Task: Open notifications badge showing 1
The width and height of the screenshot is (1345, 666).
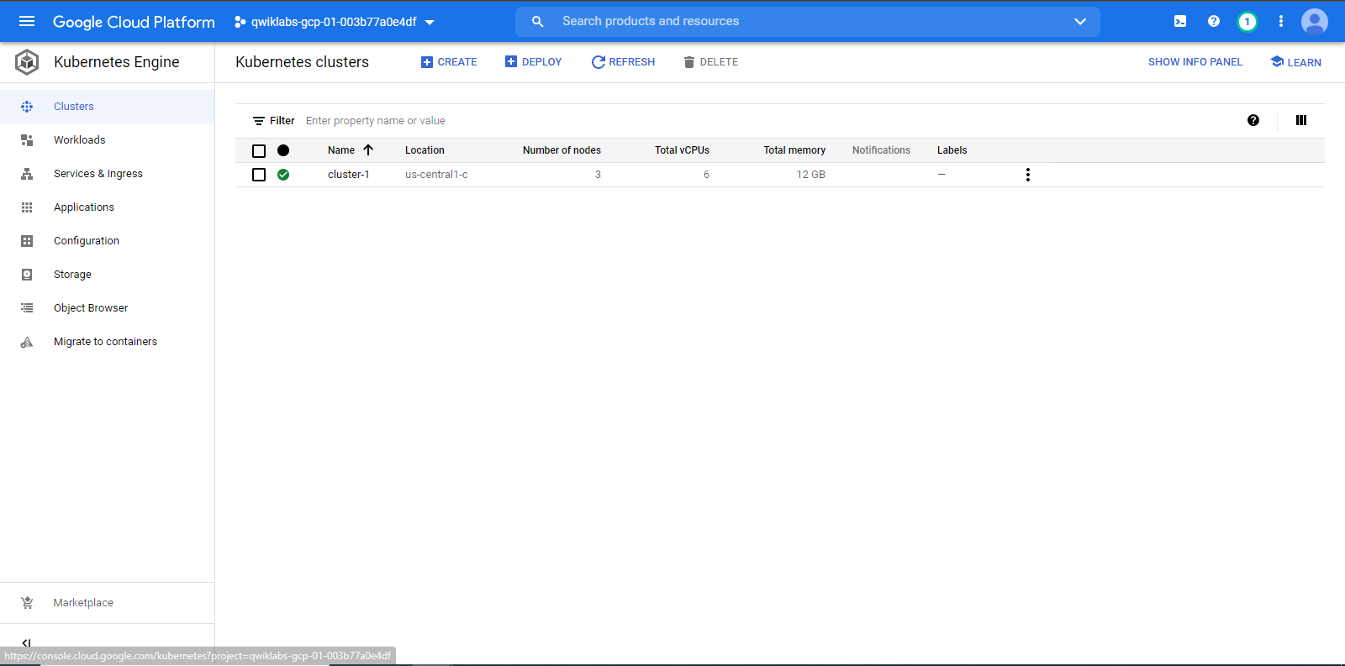Action: click(x=1247, y=22)
